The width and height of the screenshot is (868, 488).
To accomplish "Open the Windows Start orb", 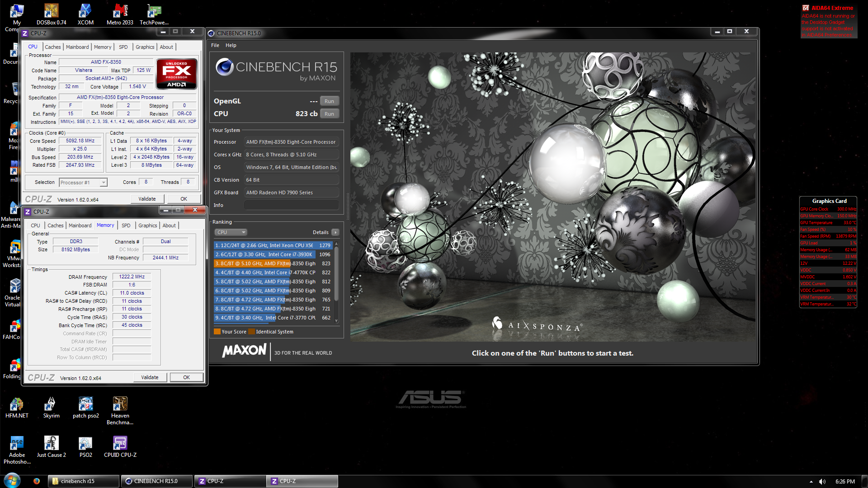I will (12, 481).
